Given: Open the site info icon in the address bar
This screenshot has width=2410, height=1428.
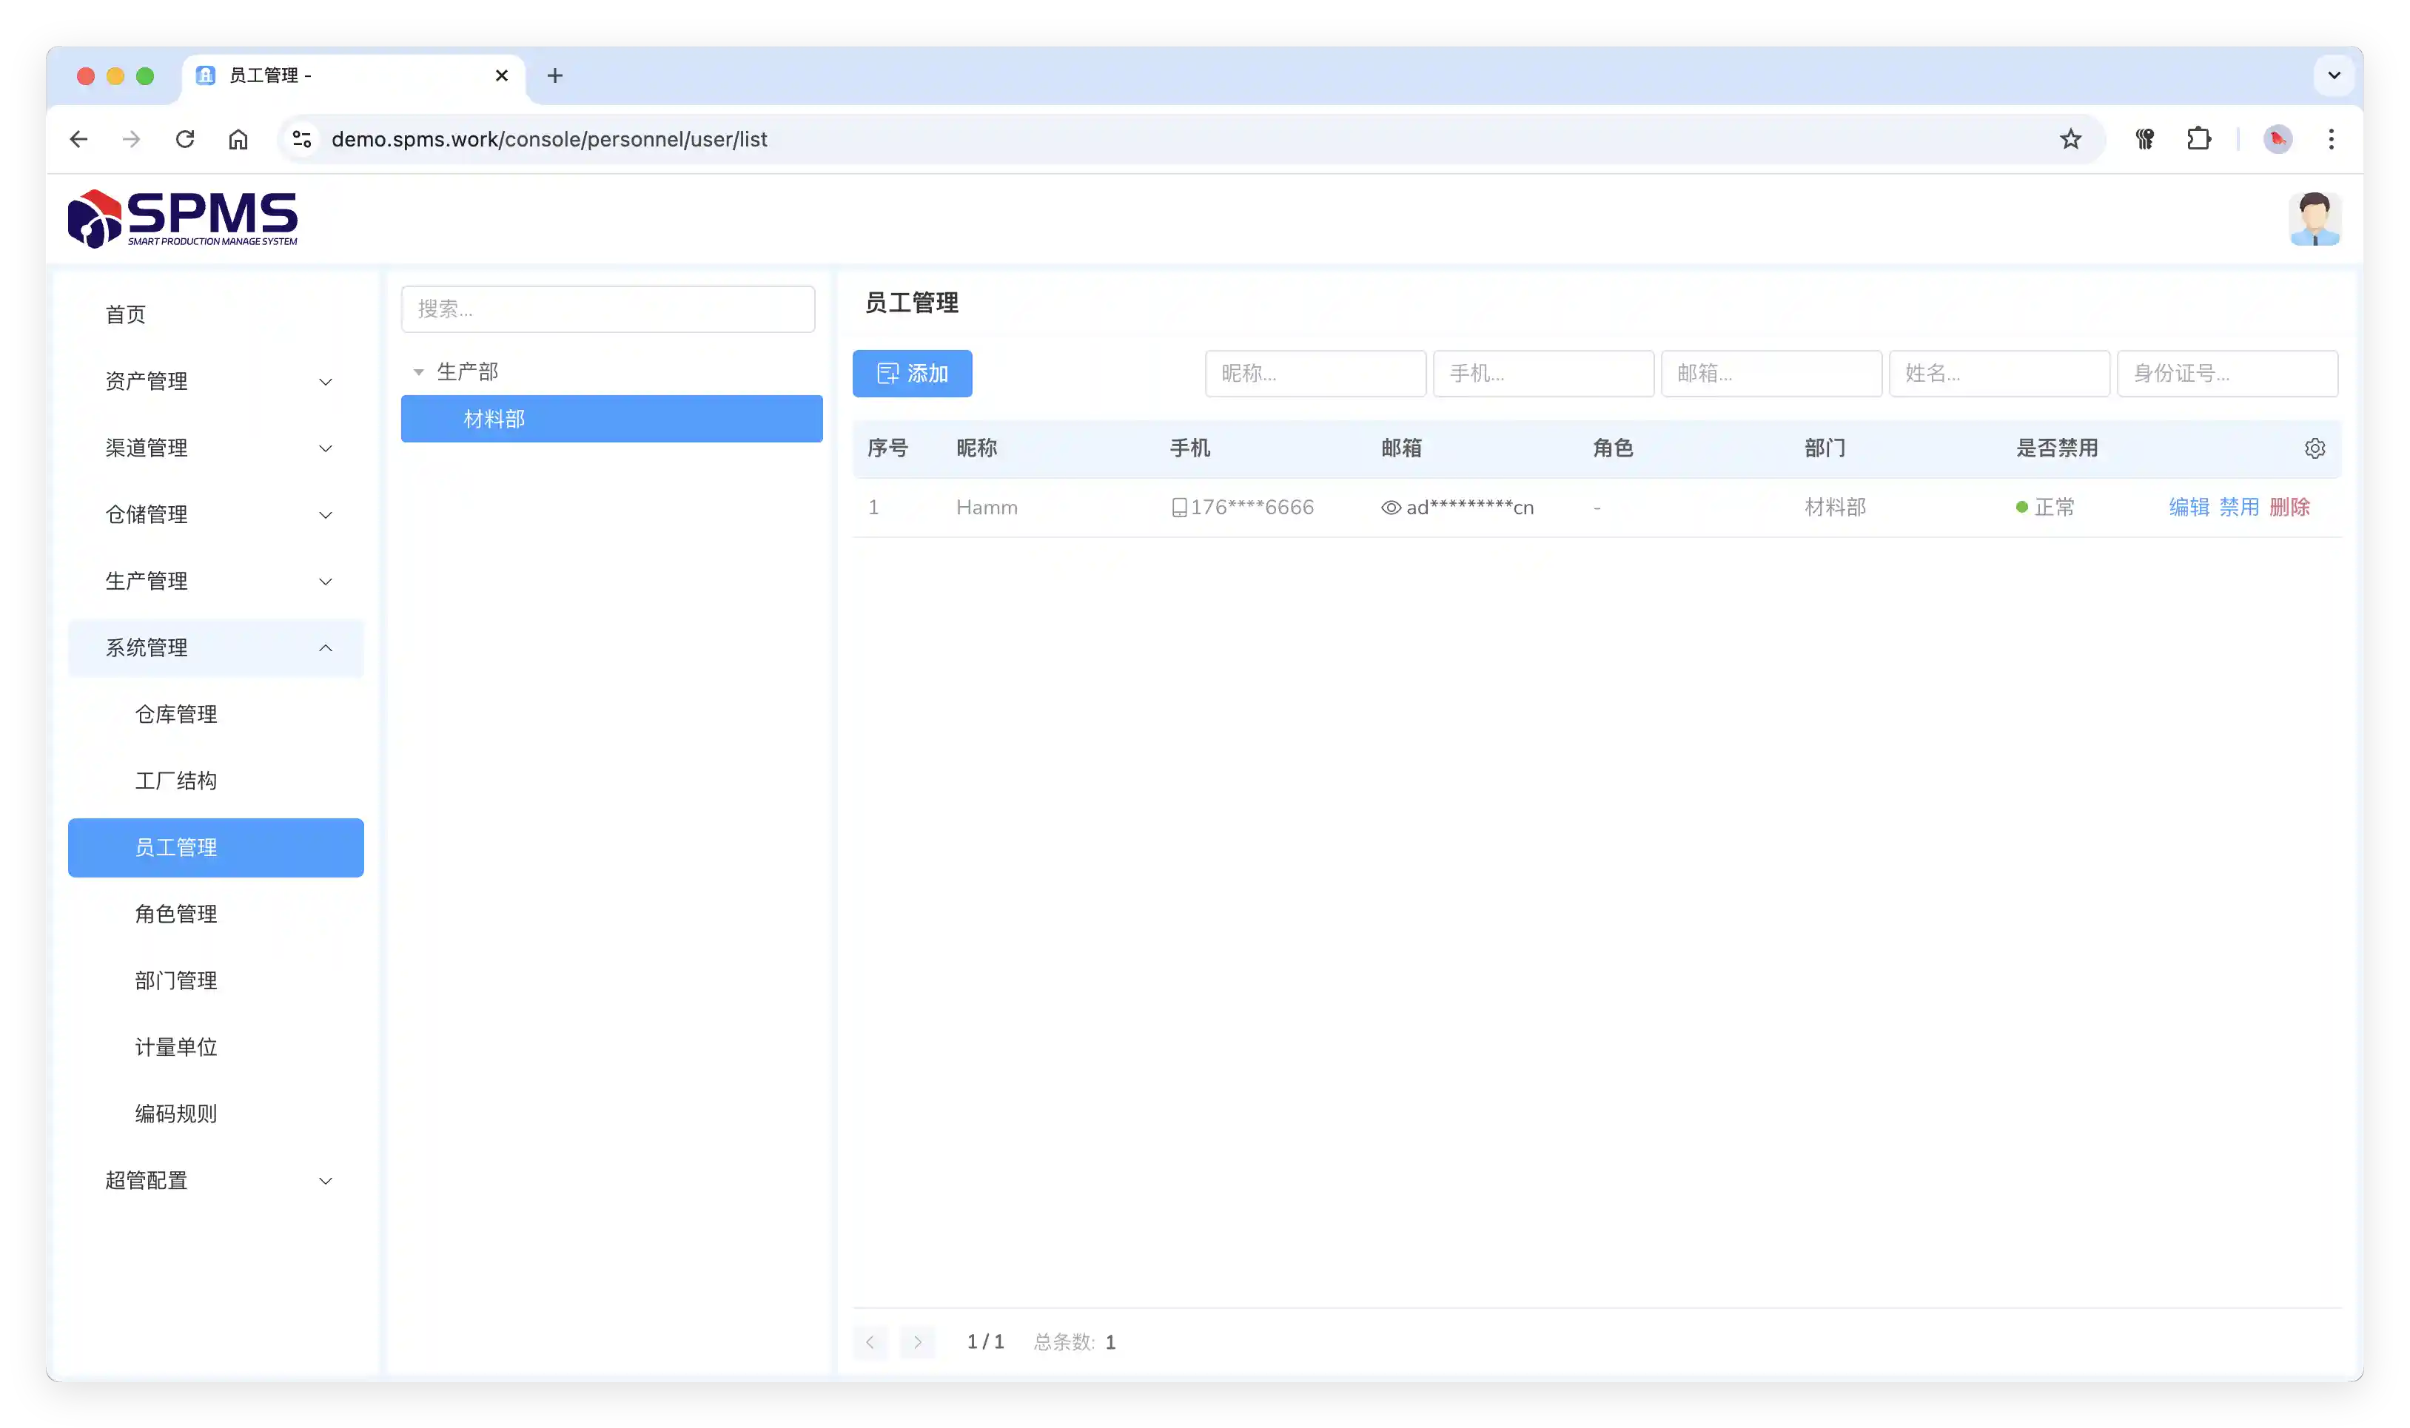Looking at the screenshot, I should click(302, 140).
